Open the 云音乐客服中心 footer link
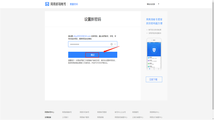Screen dimensions: 214x120 pyautogui.click(x=137, y=117)
